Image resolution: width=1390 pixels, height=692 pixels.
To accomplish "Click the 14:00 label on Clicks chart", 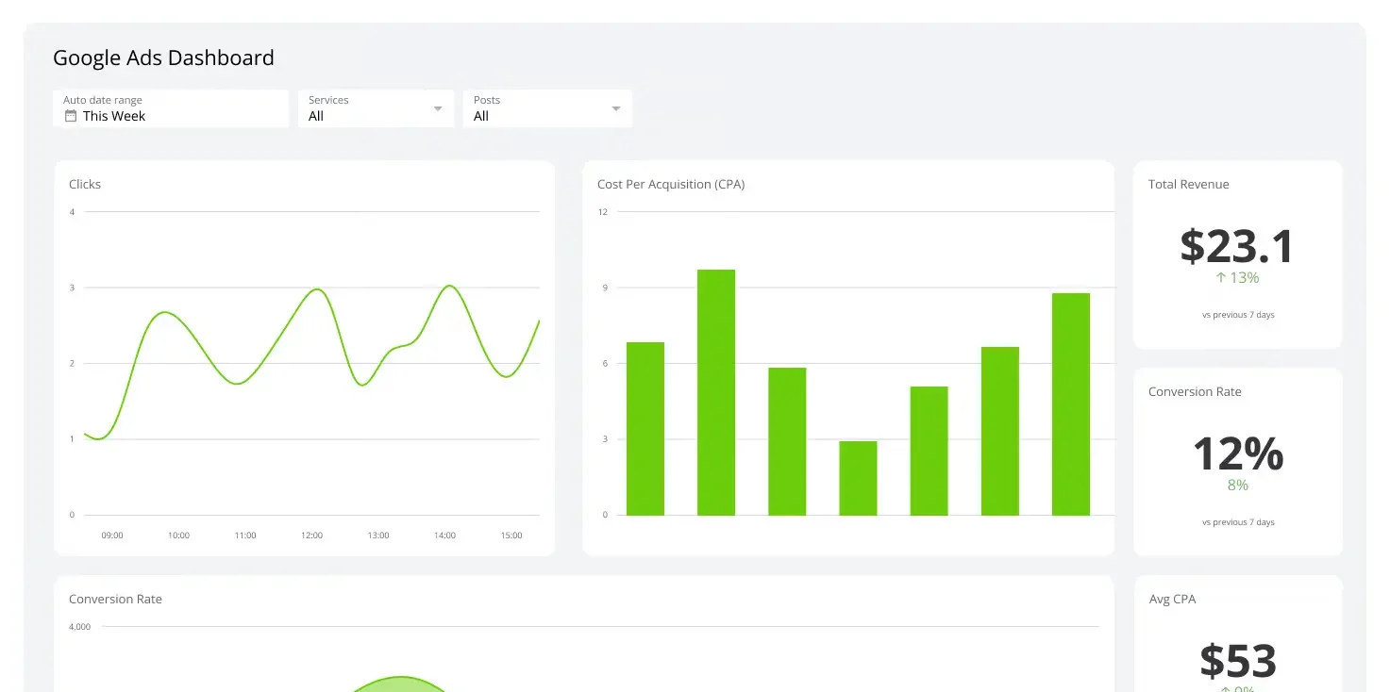I will 444,535.
